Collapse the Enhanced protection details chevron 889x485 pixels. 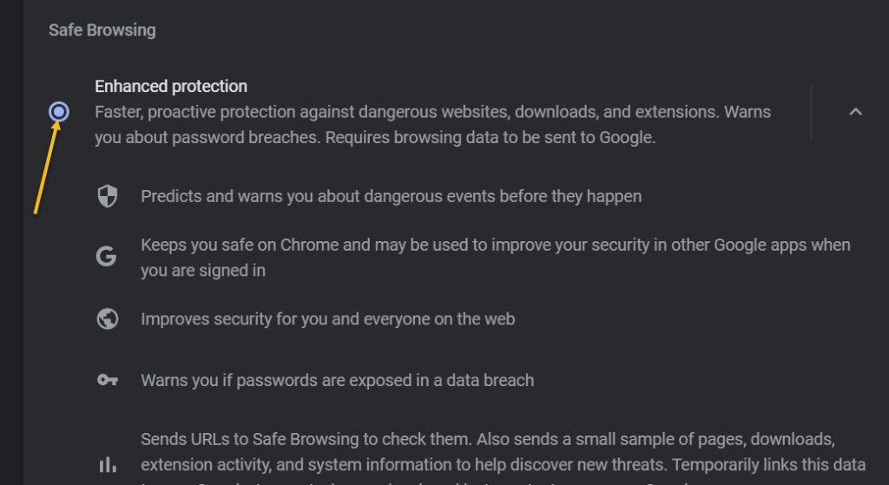[x=855, y=111]
